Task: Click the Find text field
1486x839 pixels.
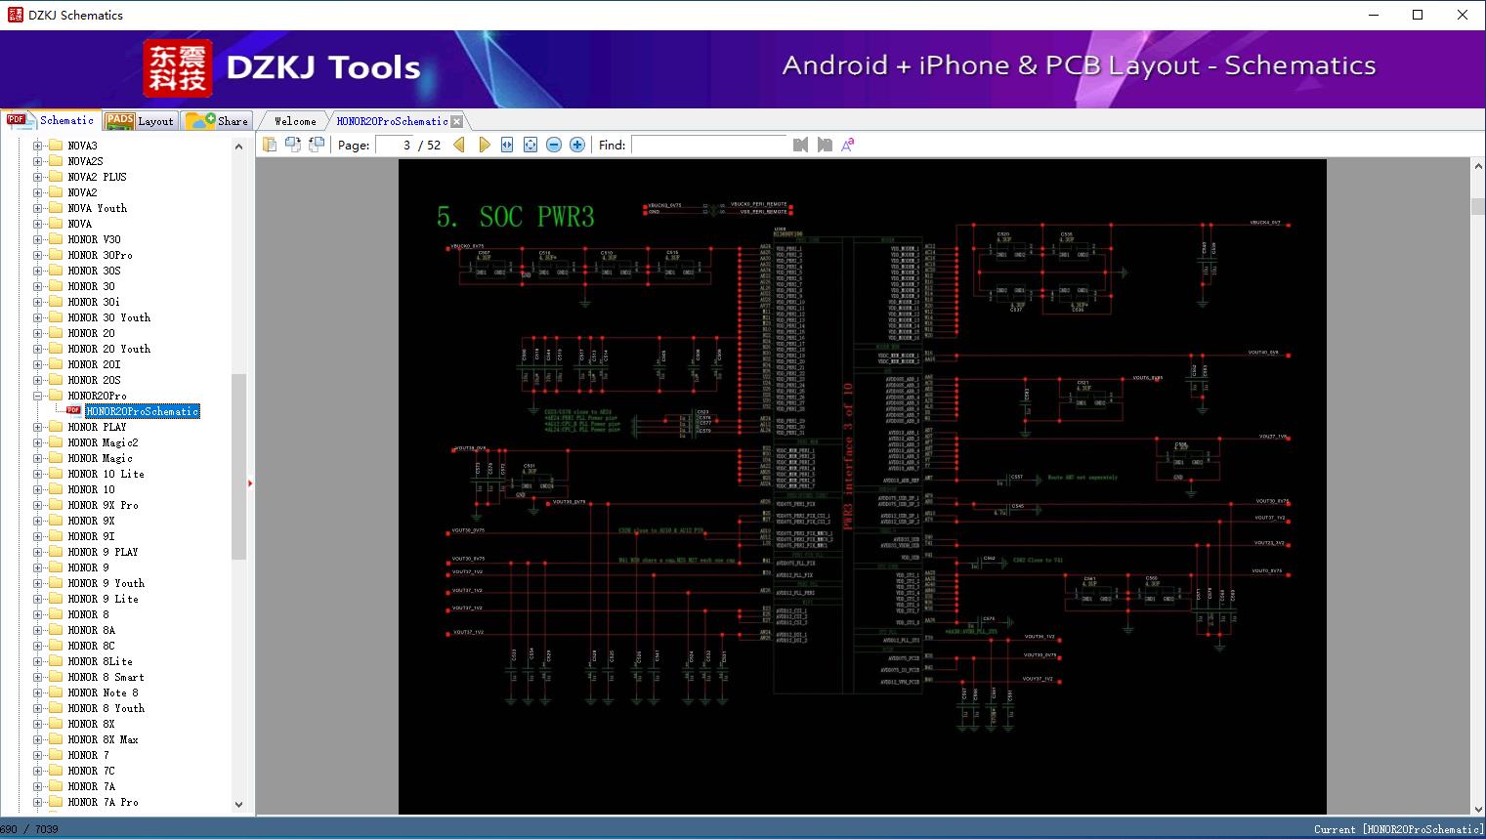Action: 708,145
